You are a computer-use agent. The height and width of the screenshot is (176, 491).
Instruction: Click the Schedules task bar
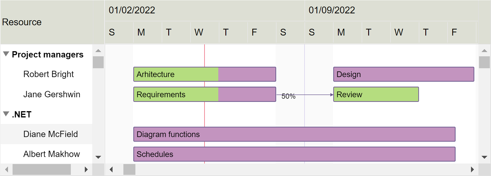pos(294,154)
